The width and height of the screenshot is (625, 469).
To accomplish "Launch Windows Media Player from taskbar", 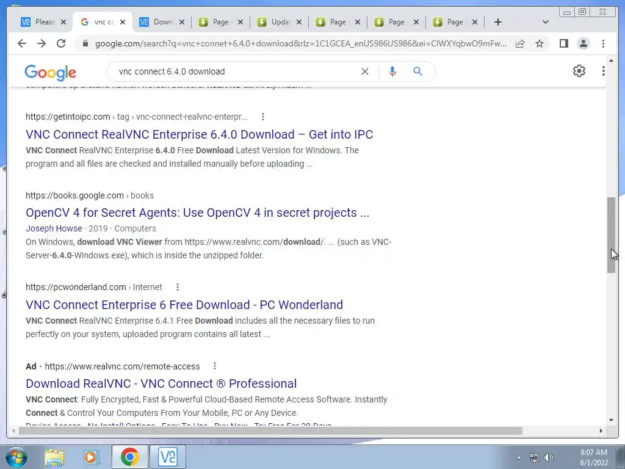I will tap(92, 457).
